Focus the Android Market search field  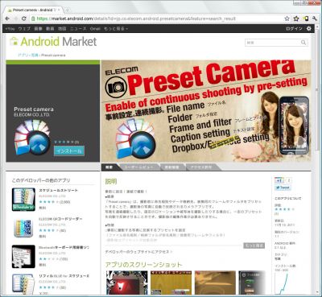pyautogui.click(x=273, y=43)
